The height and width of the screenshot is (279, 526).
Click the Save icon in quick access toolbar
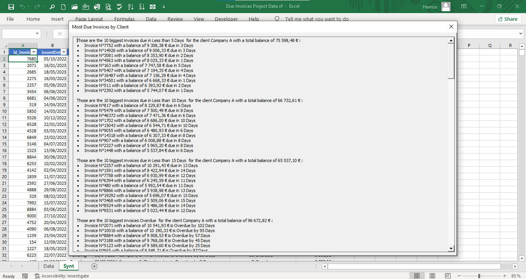(11, 7)
